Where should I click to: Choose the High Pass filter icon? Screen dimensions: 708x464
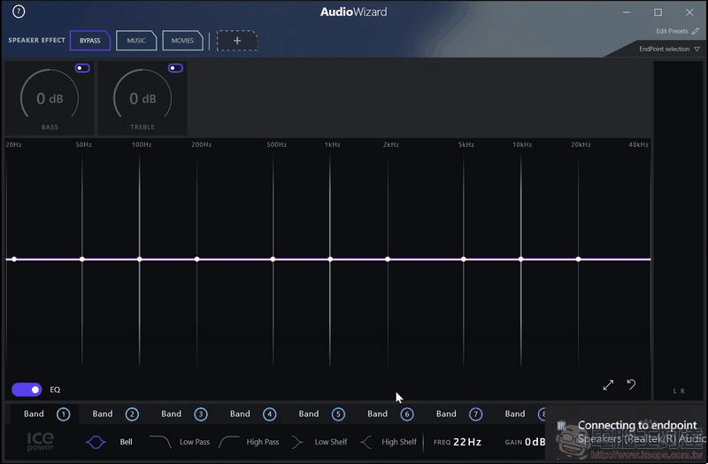tap(229, 442)
